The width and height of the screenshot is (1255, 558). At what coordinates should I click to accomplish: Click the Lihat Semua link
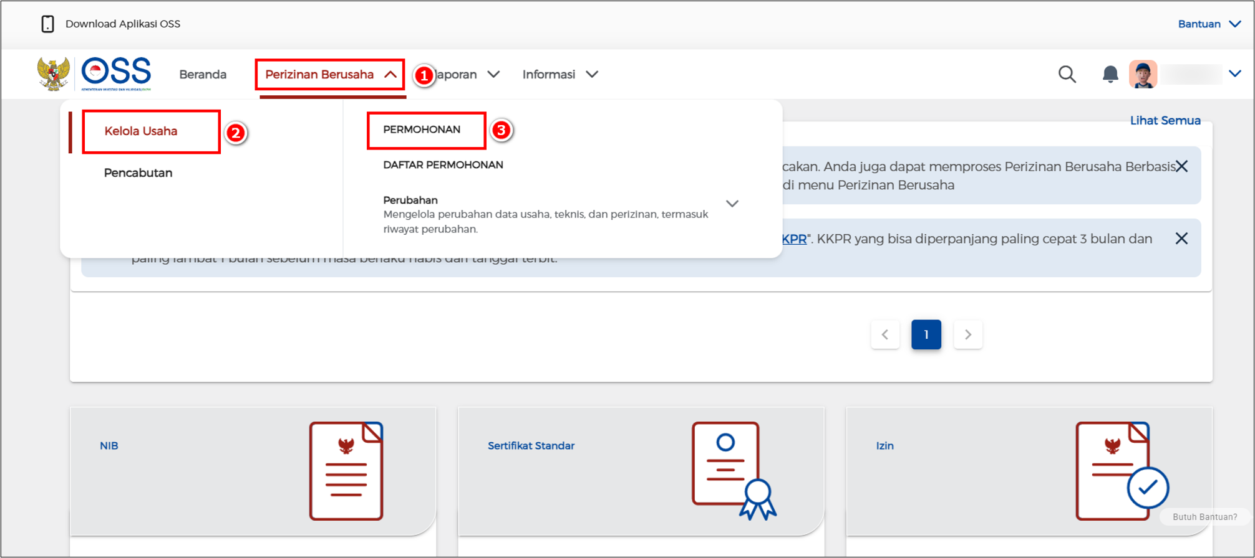(x=1165, y=121)
